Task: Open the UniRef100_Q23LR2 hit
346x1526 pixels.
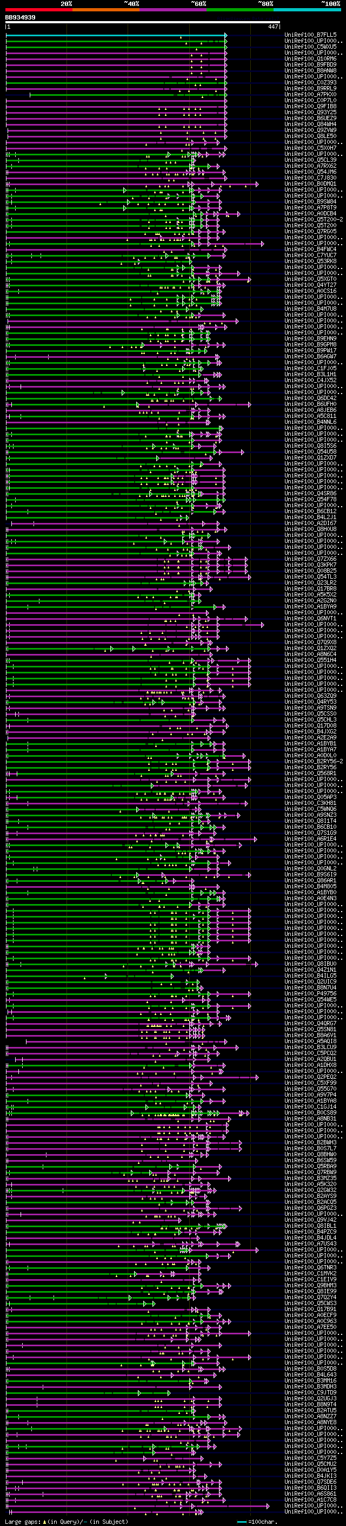Action: pyautogui.click(x=310, y=583)
